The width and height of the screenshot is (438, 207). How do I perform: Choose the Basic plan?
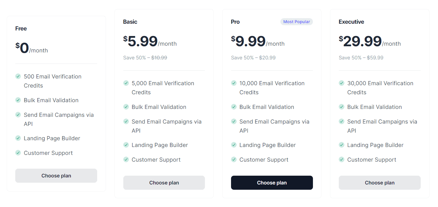pos(164,182)
